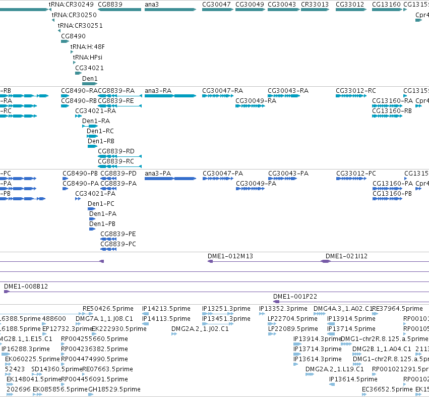Select the CG8839-PD protein label

pyautogui.click(x=118, y=174)
